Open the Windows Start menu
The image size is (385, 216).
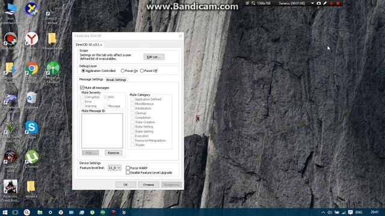(x=5, y=212)
